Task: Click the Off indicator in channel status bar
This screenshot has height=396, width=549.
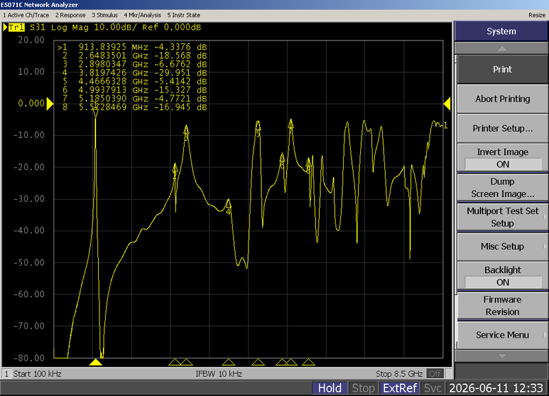Action: (x=435, y=373)
